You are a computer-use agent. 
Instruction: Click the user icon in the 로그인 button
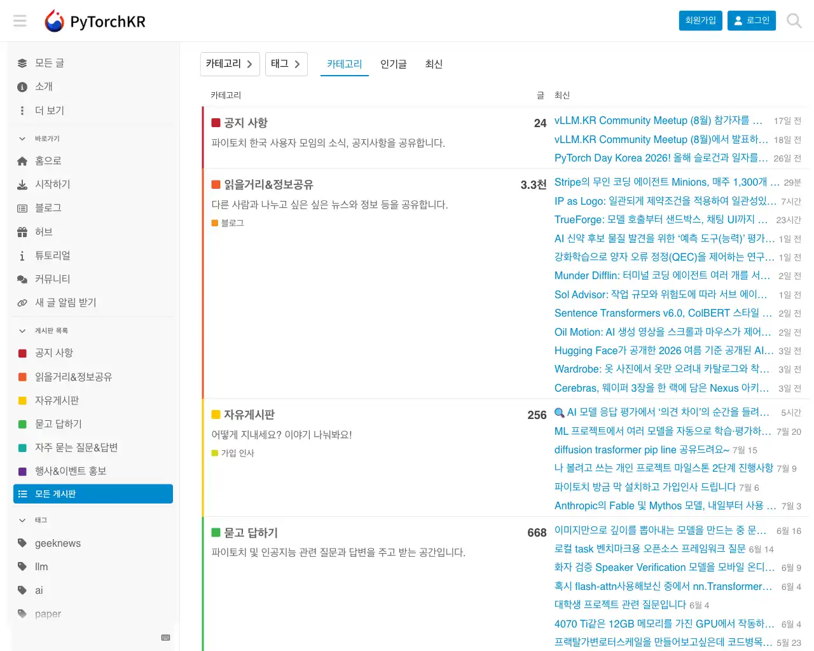pyautogui.click(x=738, y=20)
